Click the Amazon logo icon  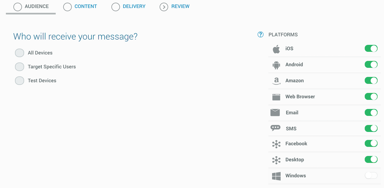pos(276,81)
